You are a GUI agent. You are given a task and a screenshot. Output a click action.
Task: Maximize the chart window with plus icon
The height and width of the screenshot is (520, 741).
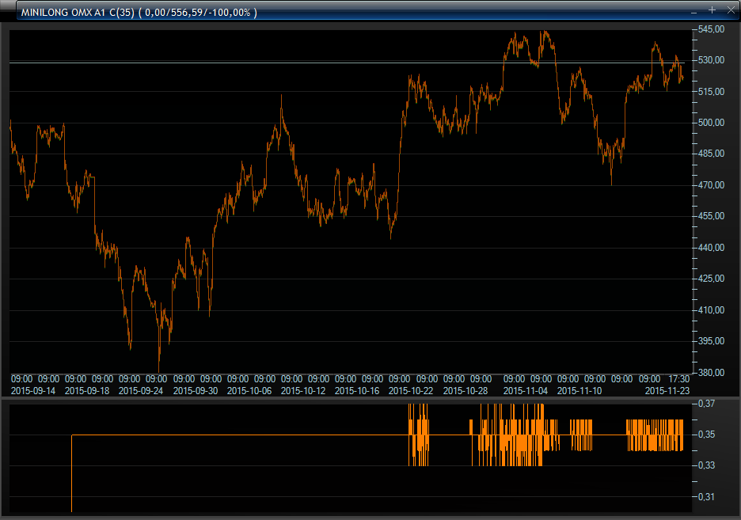tap(712, 10)
